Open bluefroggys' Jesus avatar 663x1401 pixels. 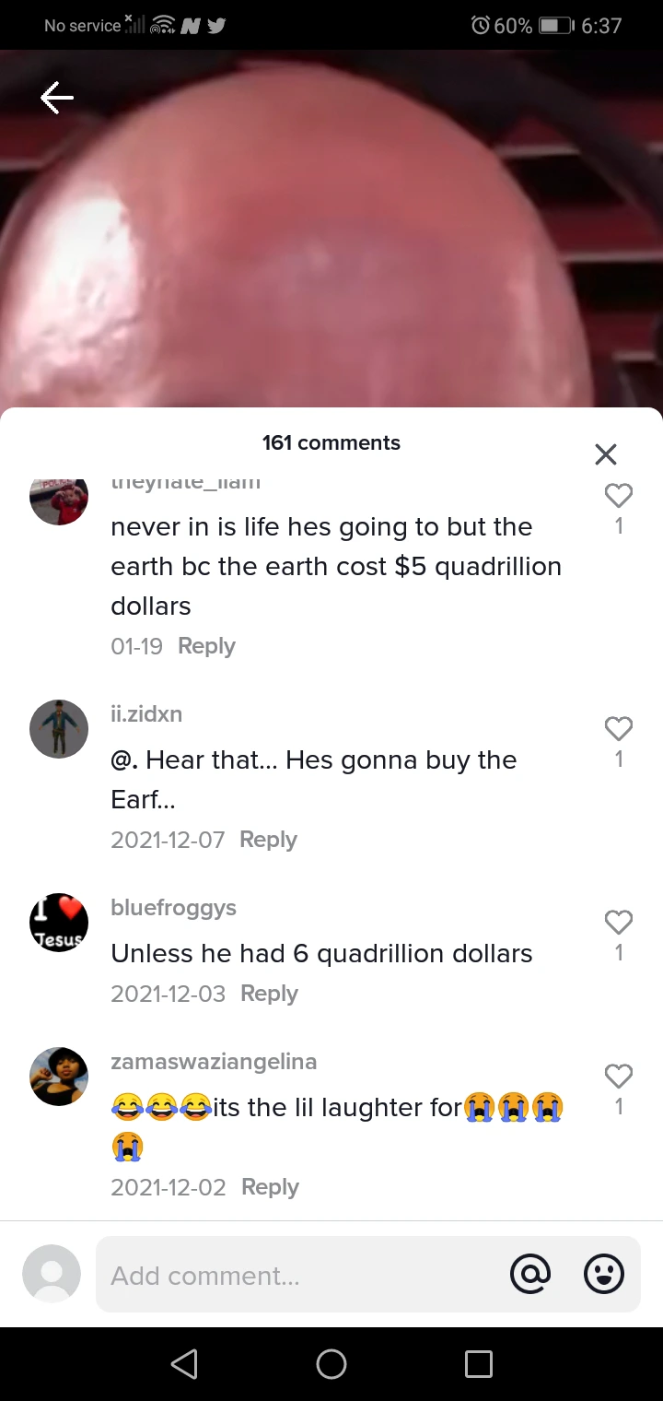59,923
